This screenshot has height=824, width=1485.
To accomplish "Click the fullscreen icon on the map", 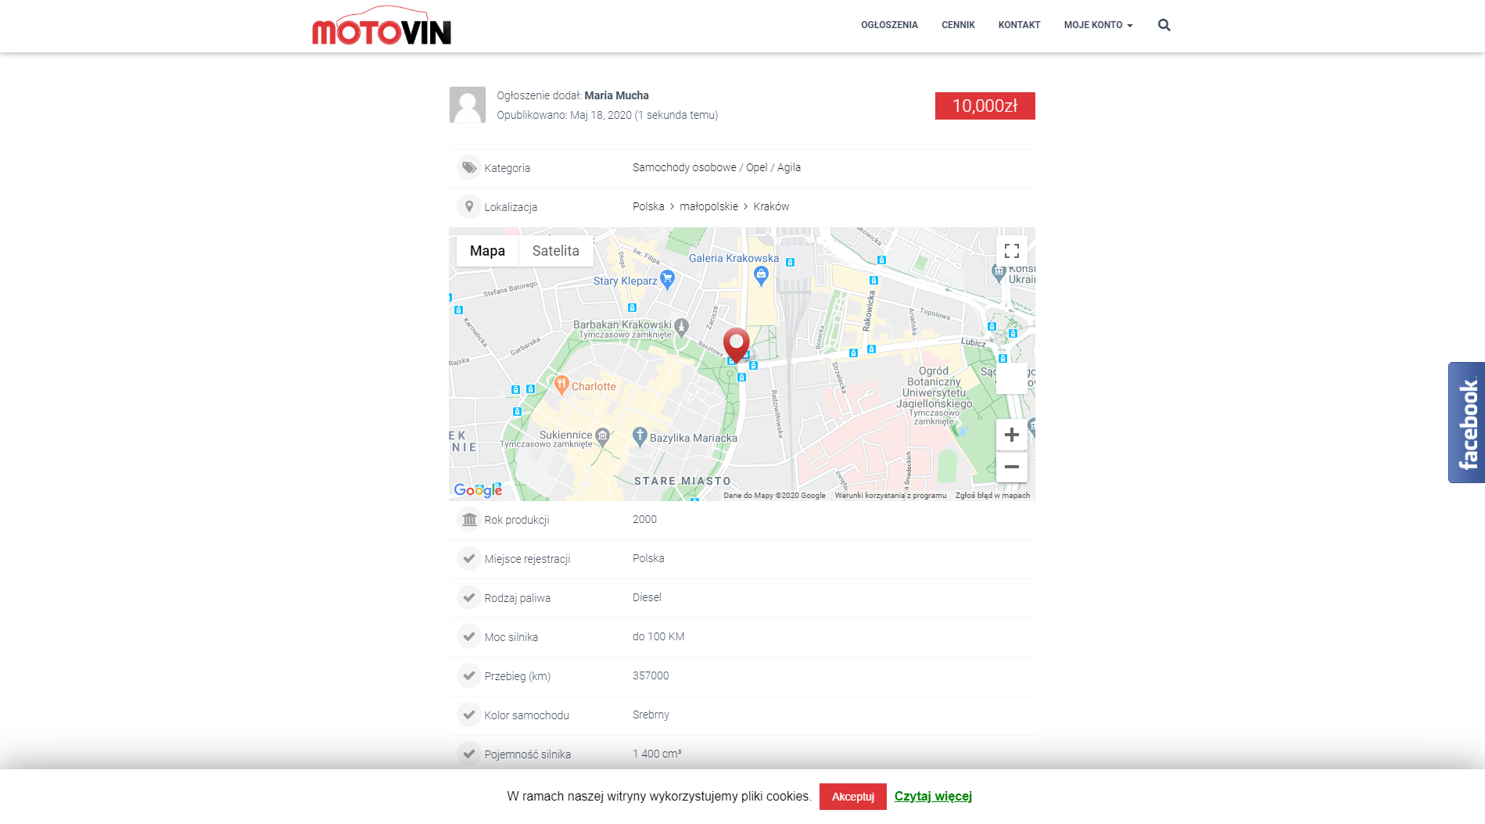I will (1011, 250).
